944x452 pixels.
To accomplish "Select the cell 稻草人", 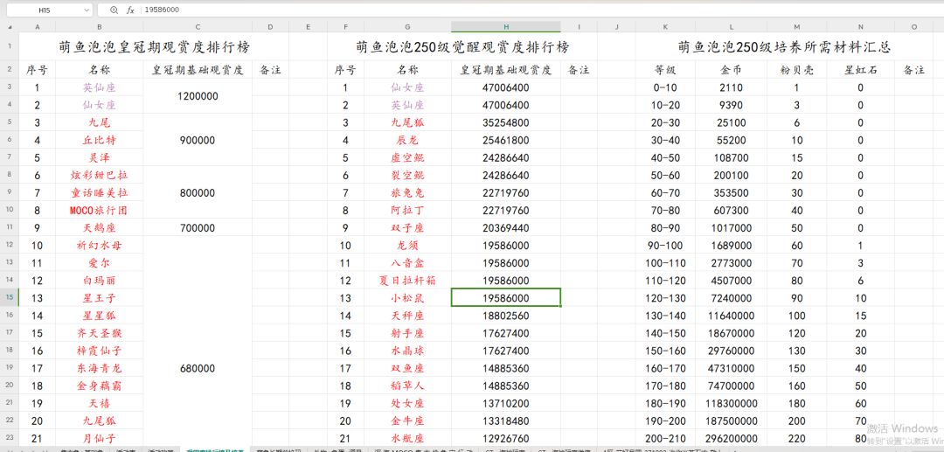I will pos(407,386).
